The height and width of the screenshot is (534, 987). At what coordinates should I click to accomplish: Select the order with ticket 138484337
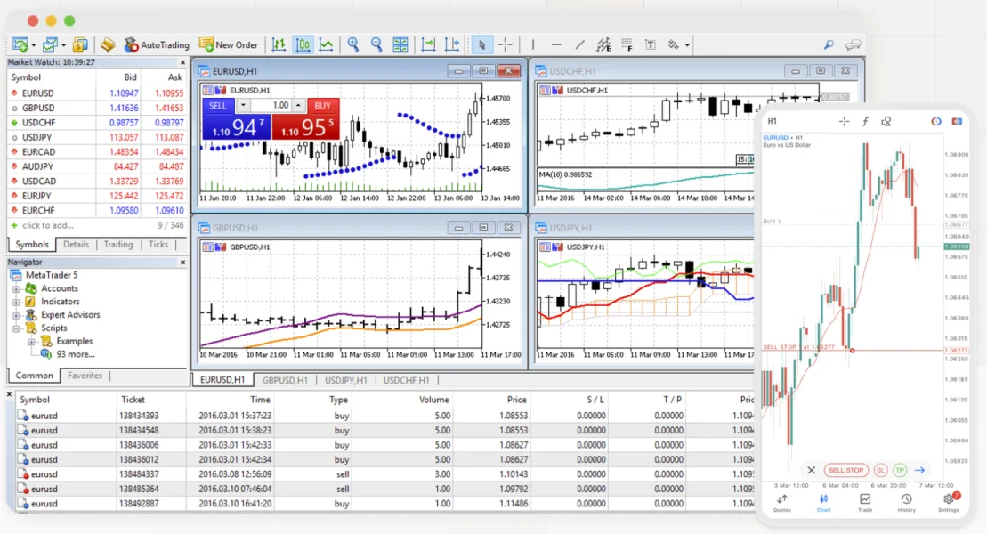click(384, 474)
